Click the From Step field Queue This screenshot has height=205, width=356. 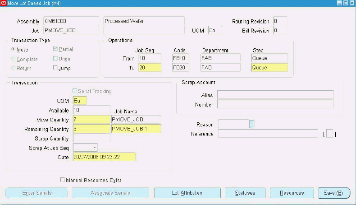coord(269,58)
